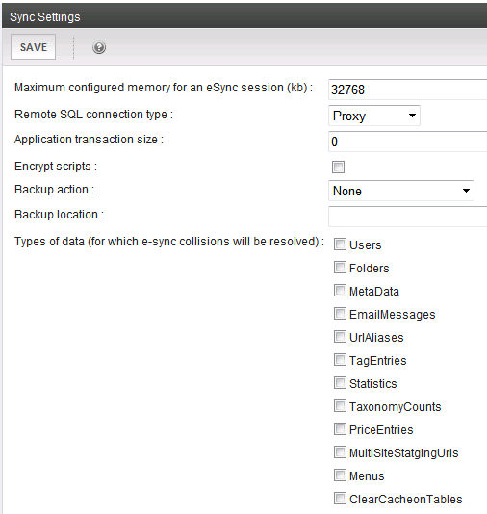Check the TagEntries option
487x514 pixels.
click(340, 360)
